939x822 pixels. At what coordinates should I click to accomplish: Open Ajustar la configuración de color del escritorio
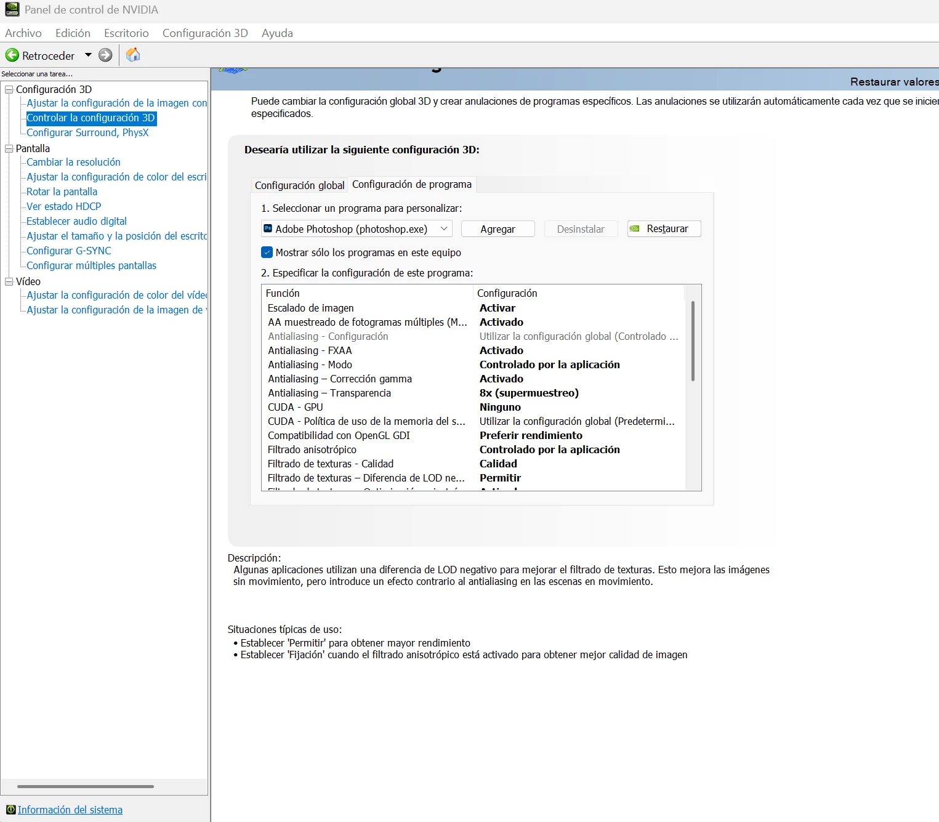point(117,177)
